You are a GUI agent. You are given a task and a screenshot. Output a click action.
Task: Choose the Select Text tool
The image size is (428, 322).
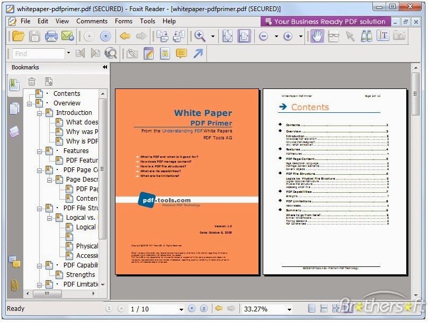[382, 35]
